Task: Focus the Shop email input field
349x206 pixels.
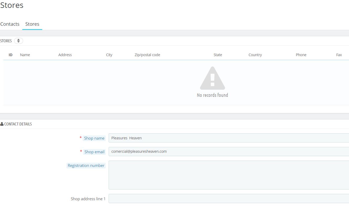Action: click(229, 151)
